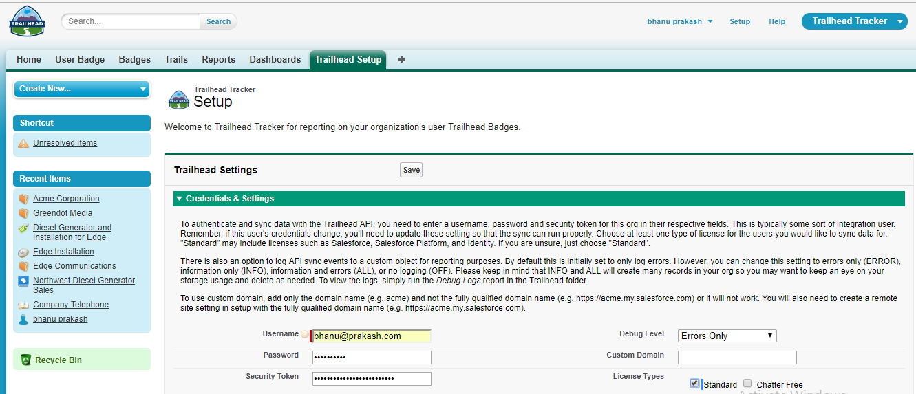This screenshot has height=394, width=916.
Task: Click the Trailhead logo in header
Action: (x=27, y=21)
